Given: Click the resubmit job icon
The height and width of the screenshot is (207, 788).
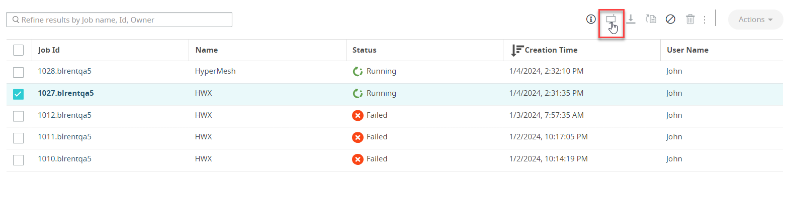Looking at the screenshot, I should (x=651, y=20).
